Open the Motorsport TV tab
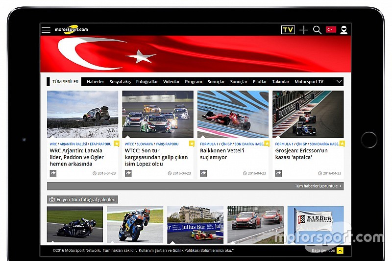The width and height of the screenshot is (392, 261). pyautogui.click(x=309, y=82)
